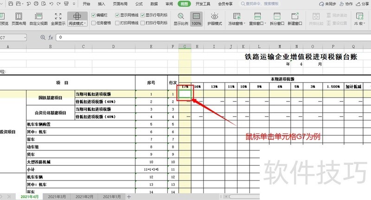Click the 未同步 cloud sync button
Image resolution: width=371 pixels, height=200 pixels.
(327, 4)
